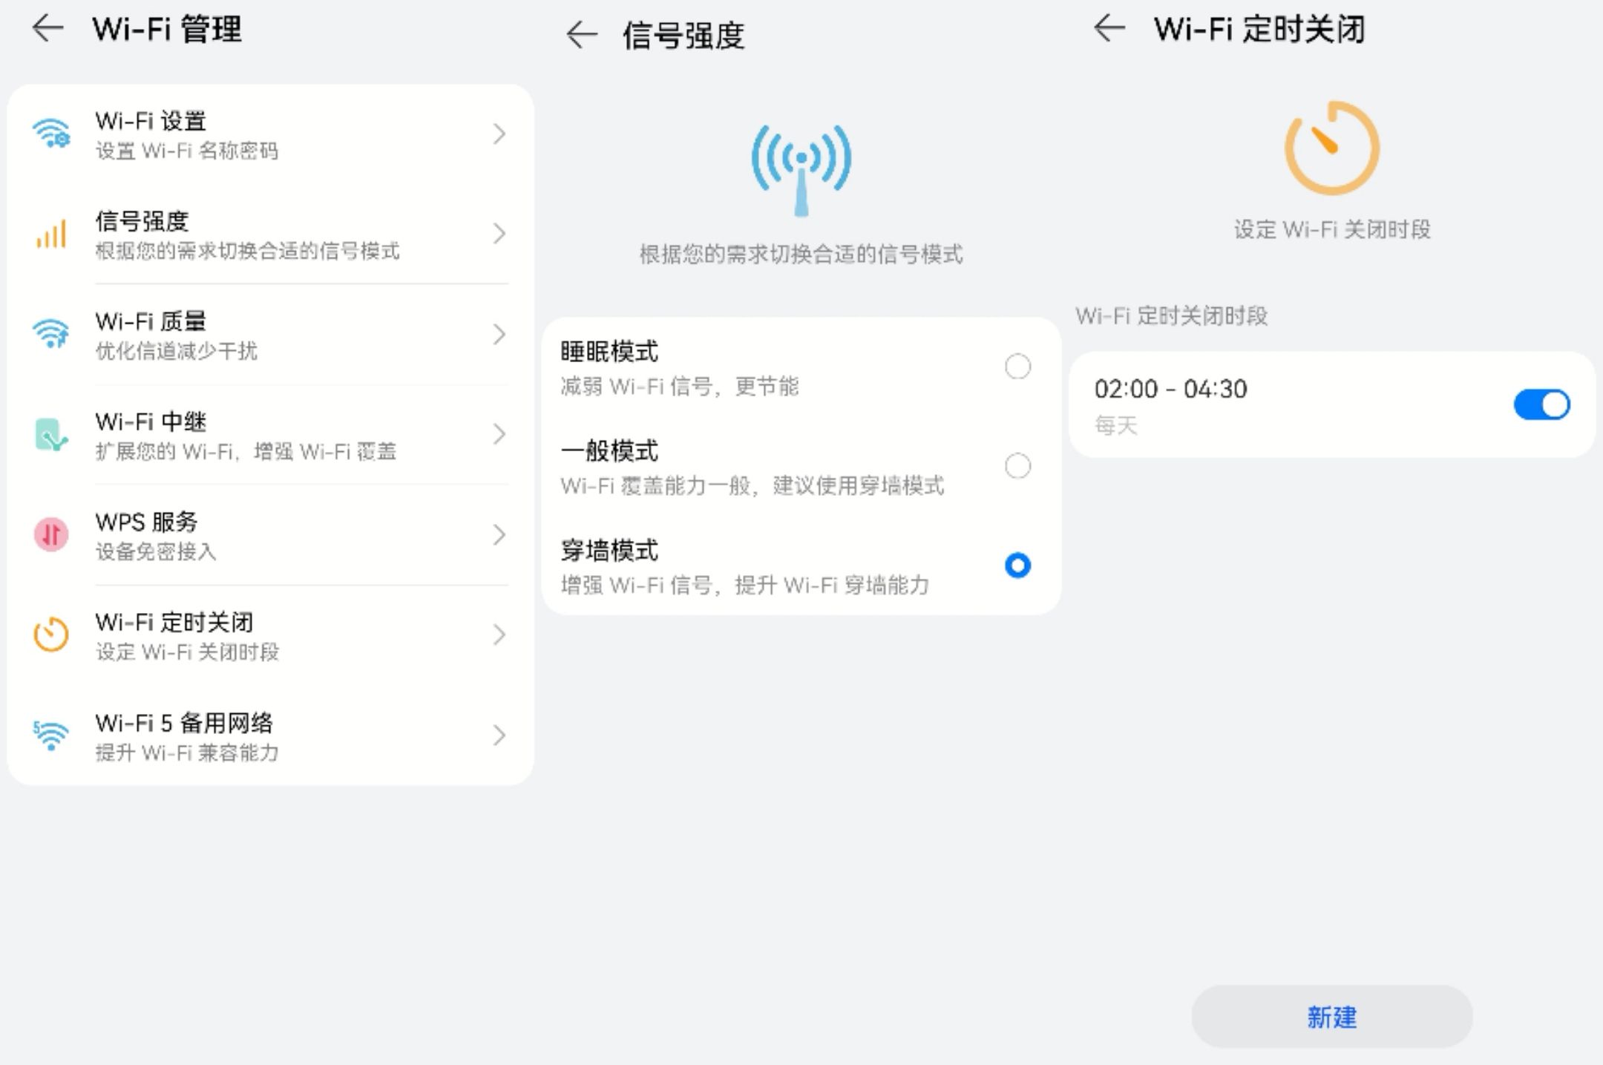Open the 02:00 - 04:30 每天 schedule entry
Image resolution: width=1603 pixels, height=1065 pixels.
point(1332,404)
